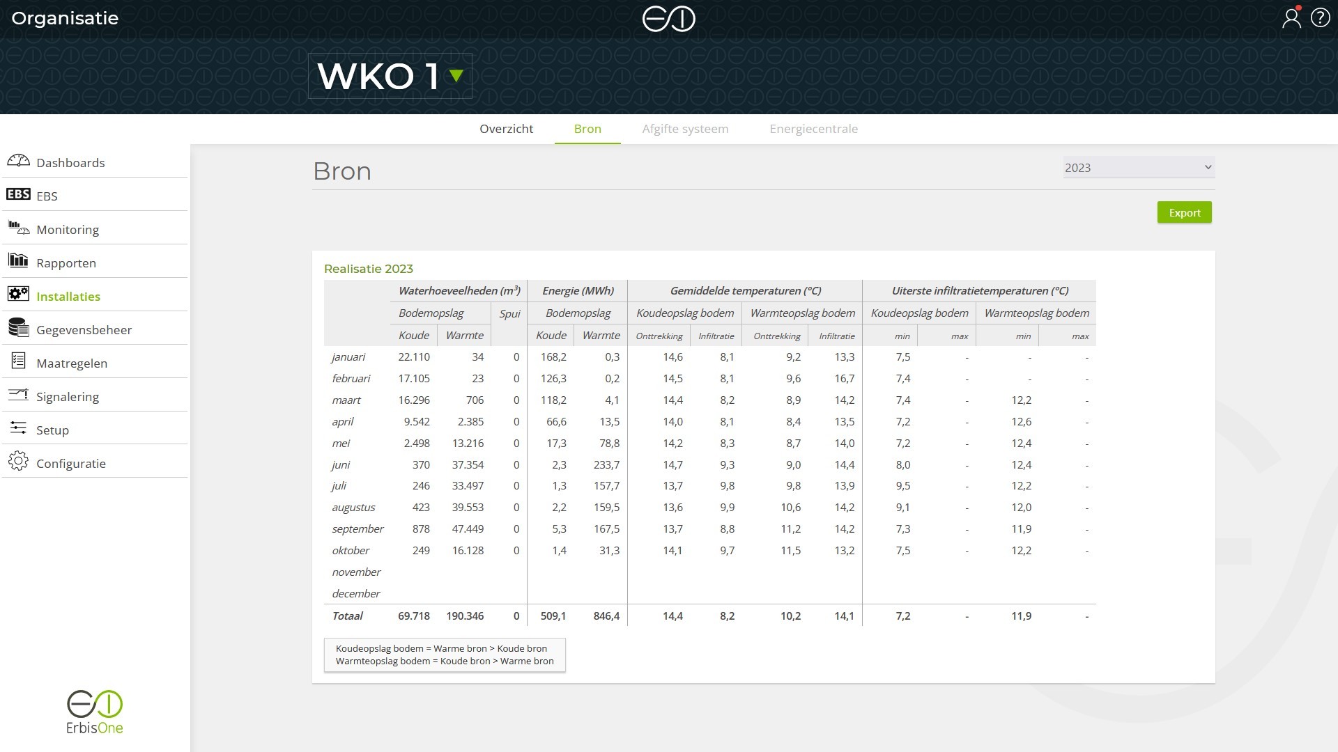Select the Bron tab
Image resolution: width=1338 pixels, height=752 pixels.
[587, 129]
